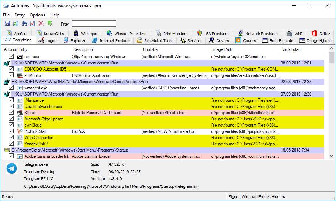Uncheck the eTMonitor checkbox
Screen dimensions: 336x201
(x=11, y=75)
